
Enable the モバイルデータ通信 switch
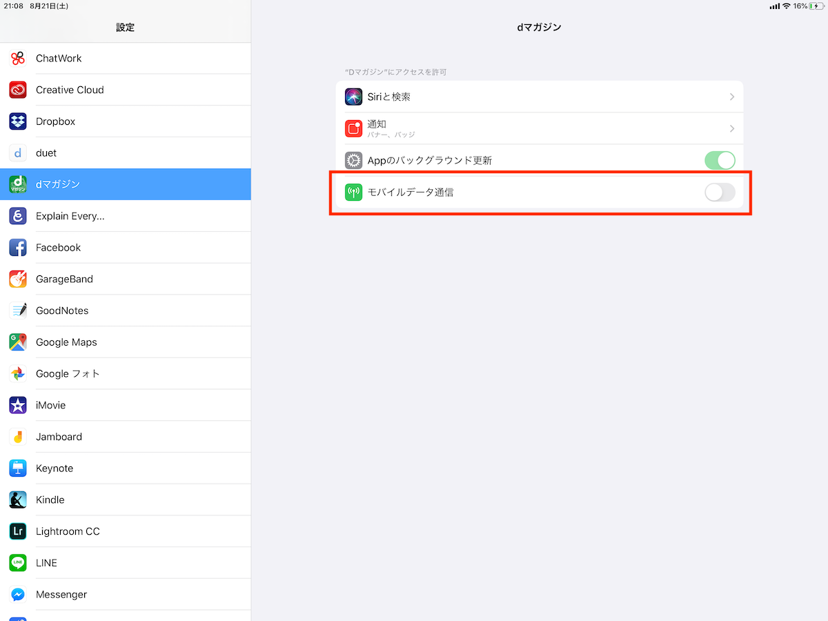[x=720, y=192]
